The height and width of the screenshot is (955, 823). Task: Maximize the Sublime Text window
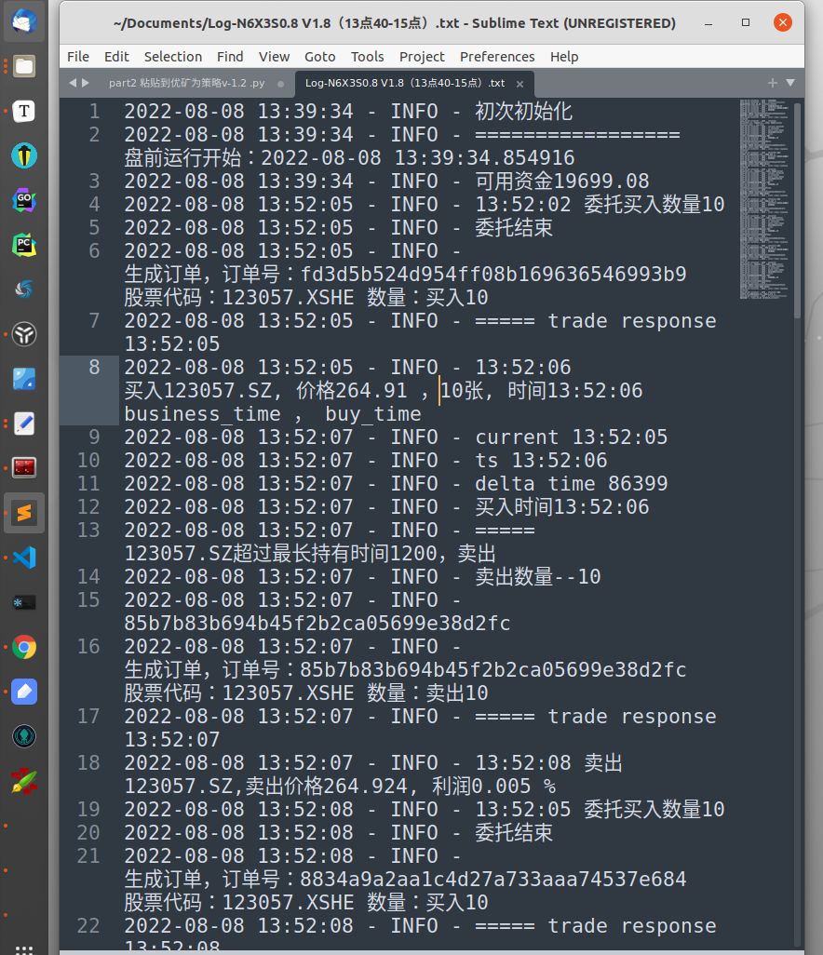pyautogui.click(x=746, y=22)
